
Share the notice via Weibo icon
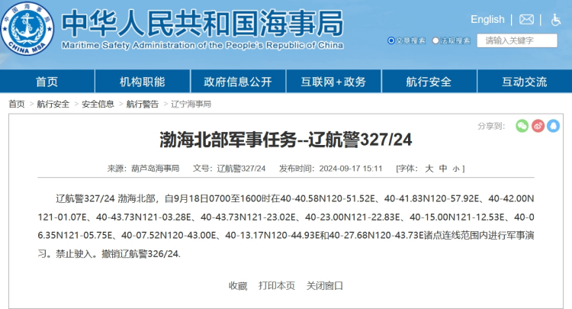(538, 126)
